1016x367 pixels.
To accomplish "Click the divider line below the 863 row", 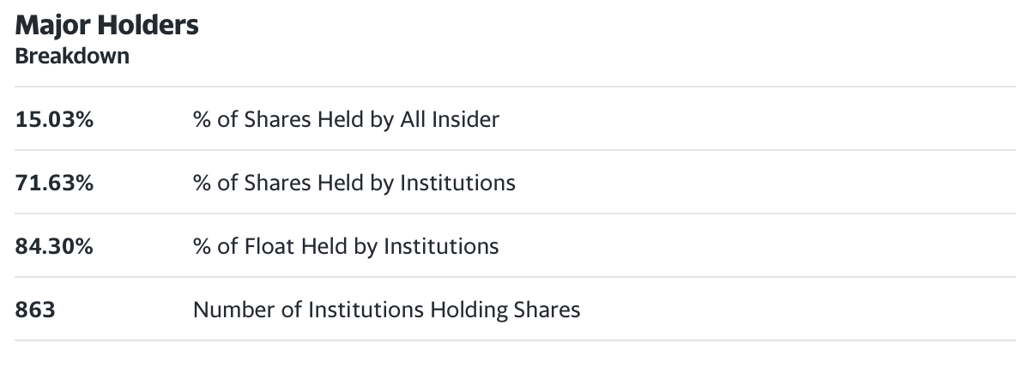I will tap(515, 340).
